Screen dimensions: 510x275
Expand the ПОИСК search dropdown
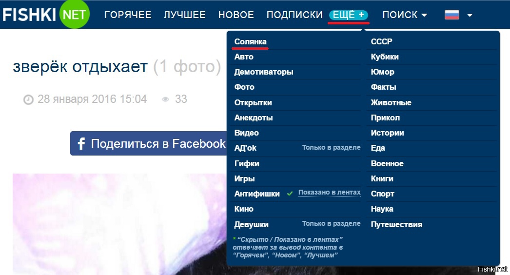(x=405, y=15)
